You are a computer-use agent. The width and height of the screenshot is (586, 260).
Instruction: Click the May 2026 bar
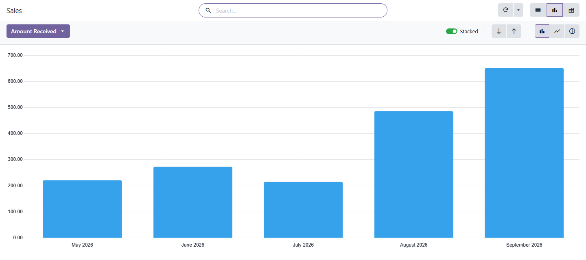click(x=82, y=209)
